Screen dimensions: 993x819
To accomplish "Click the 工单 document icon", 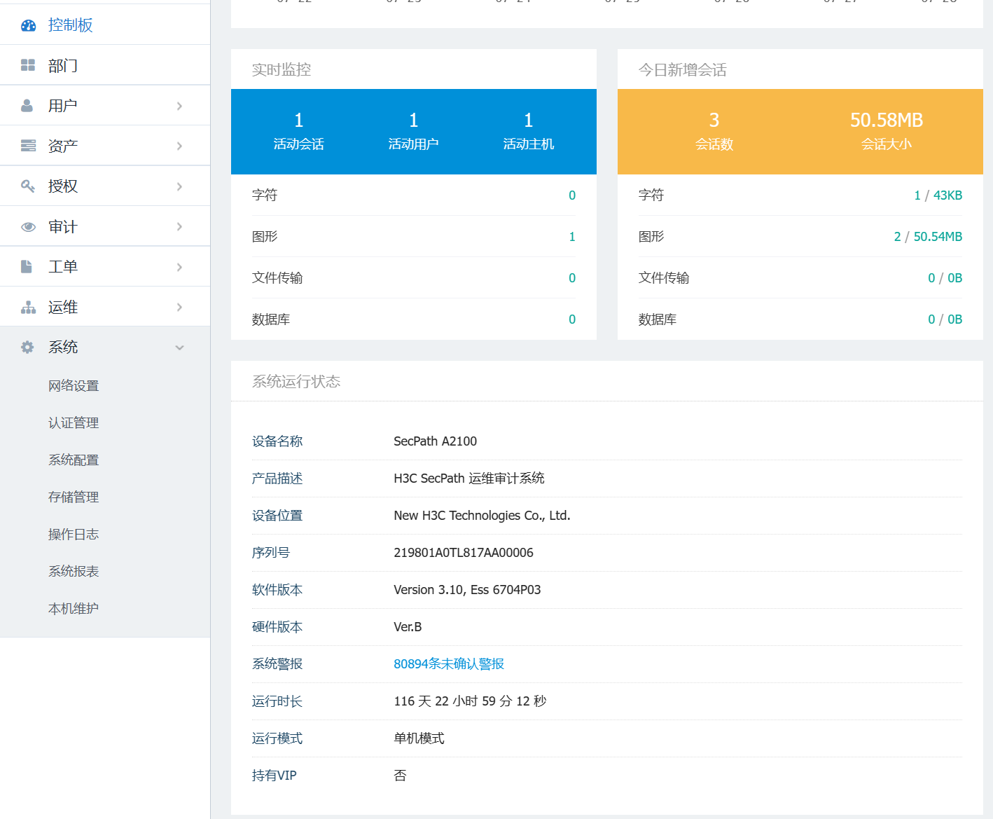I will (x=27, y=266).
